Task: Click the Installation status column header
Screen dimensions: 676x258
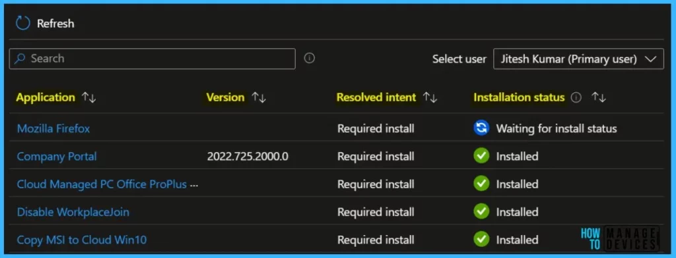Action: pos(519,97)
